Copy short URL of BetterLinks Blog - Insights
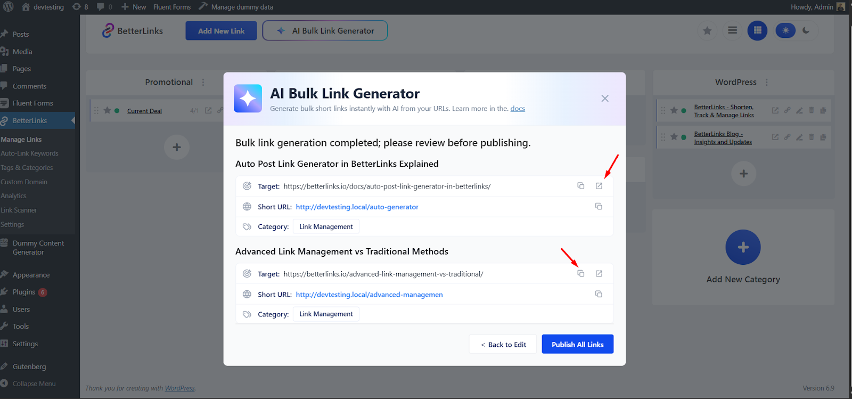Viewport: 852px width, 399px height. (x=787, y=137)
